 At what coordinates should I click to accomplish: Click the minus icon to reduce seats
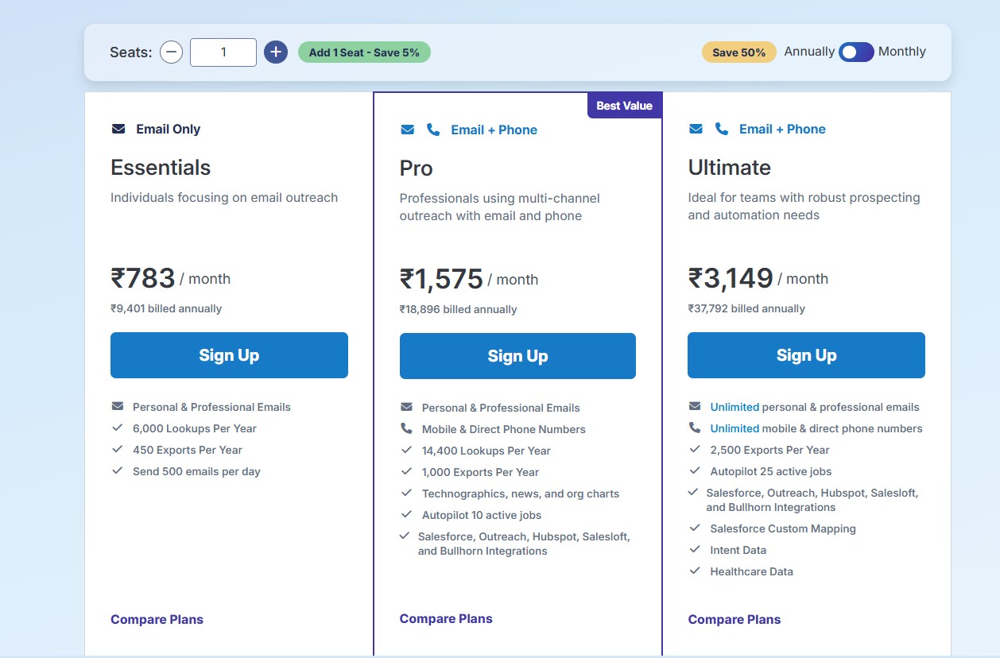pos(171,51)
